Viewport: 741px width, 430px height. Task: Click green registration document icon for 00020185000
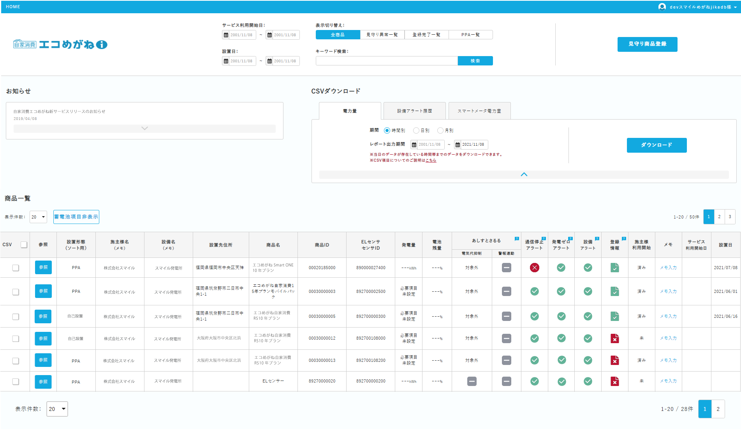(615, 268)
